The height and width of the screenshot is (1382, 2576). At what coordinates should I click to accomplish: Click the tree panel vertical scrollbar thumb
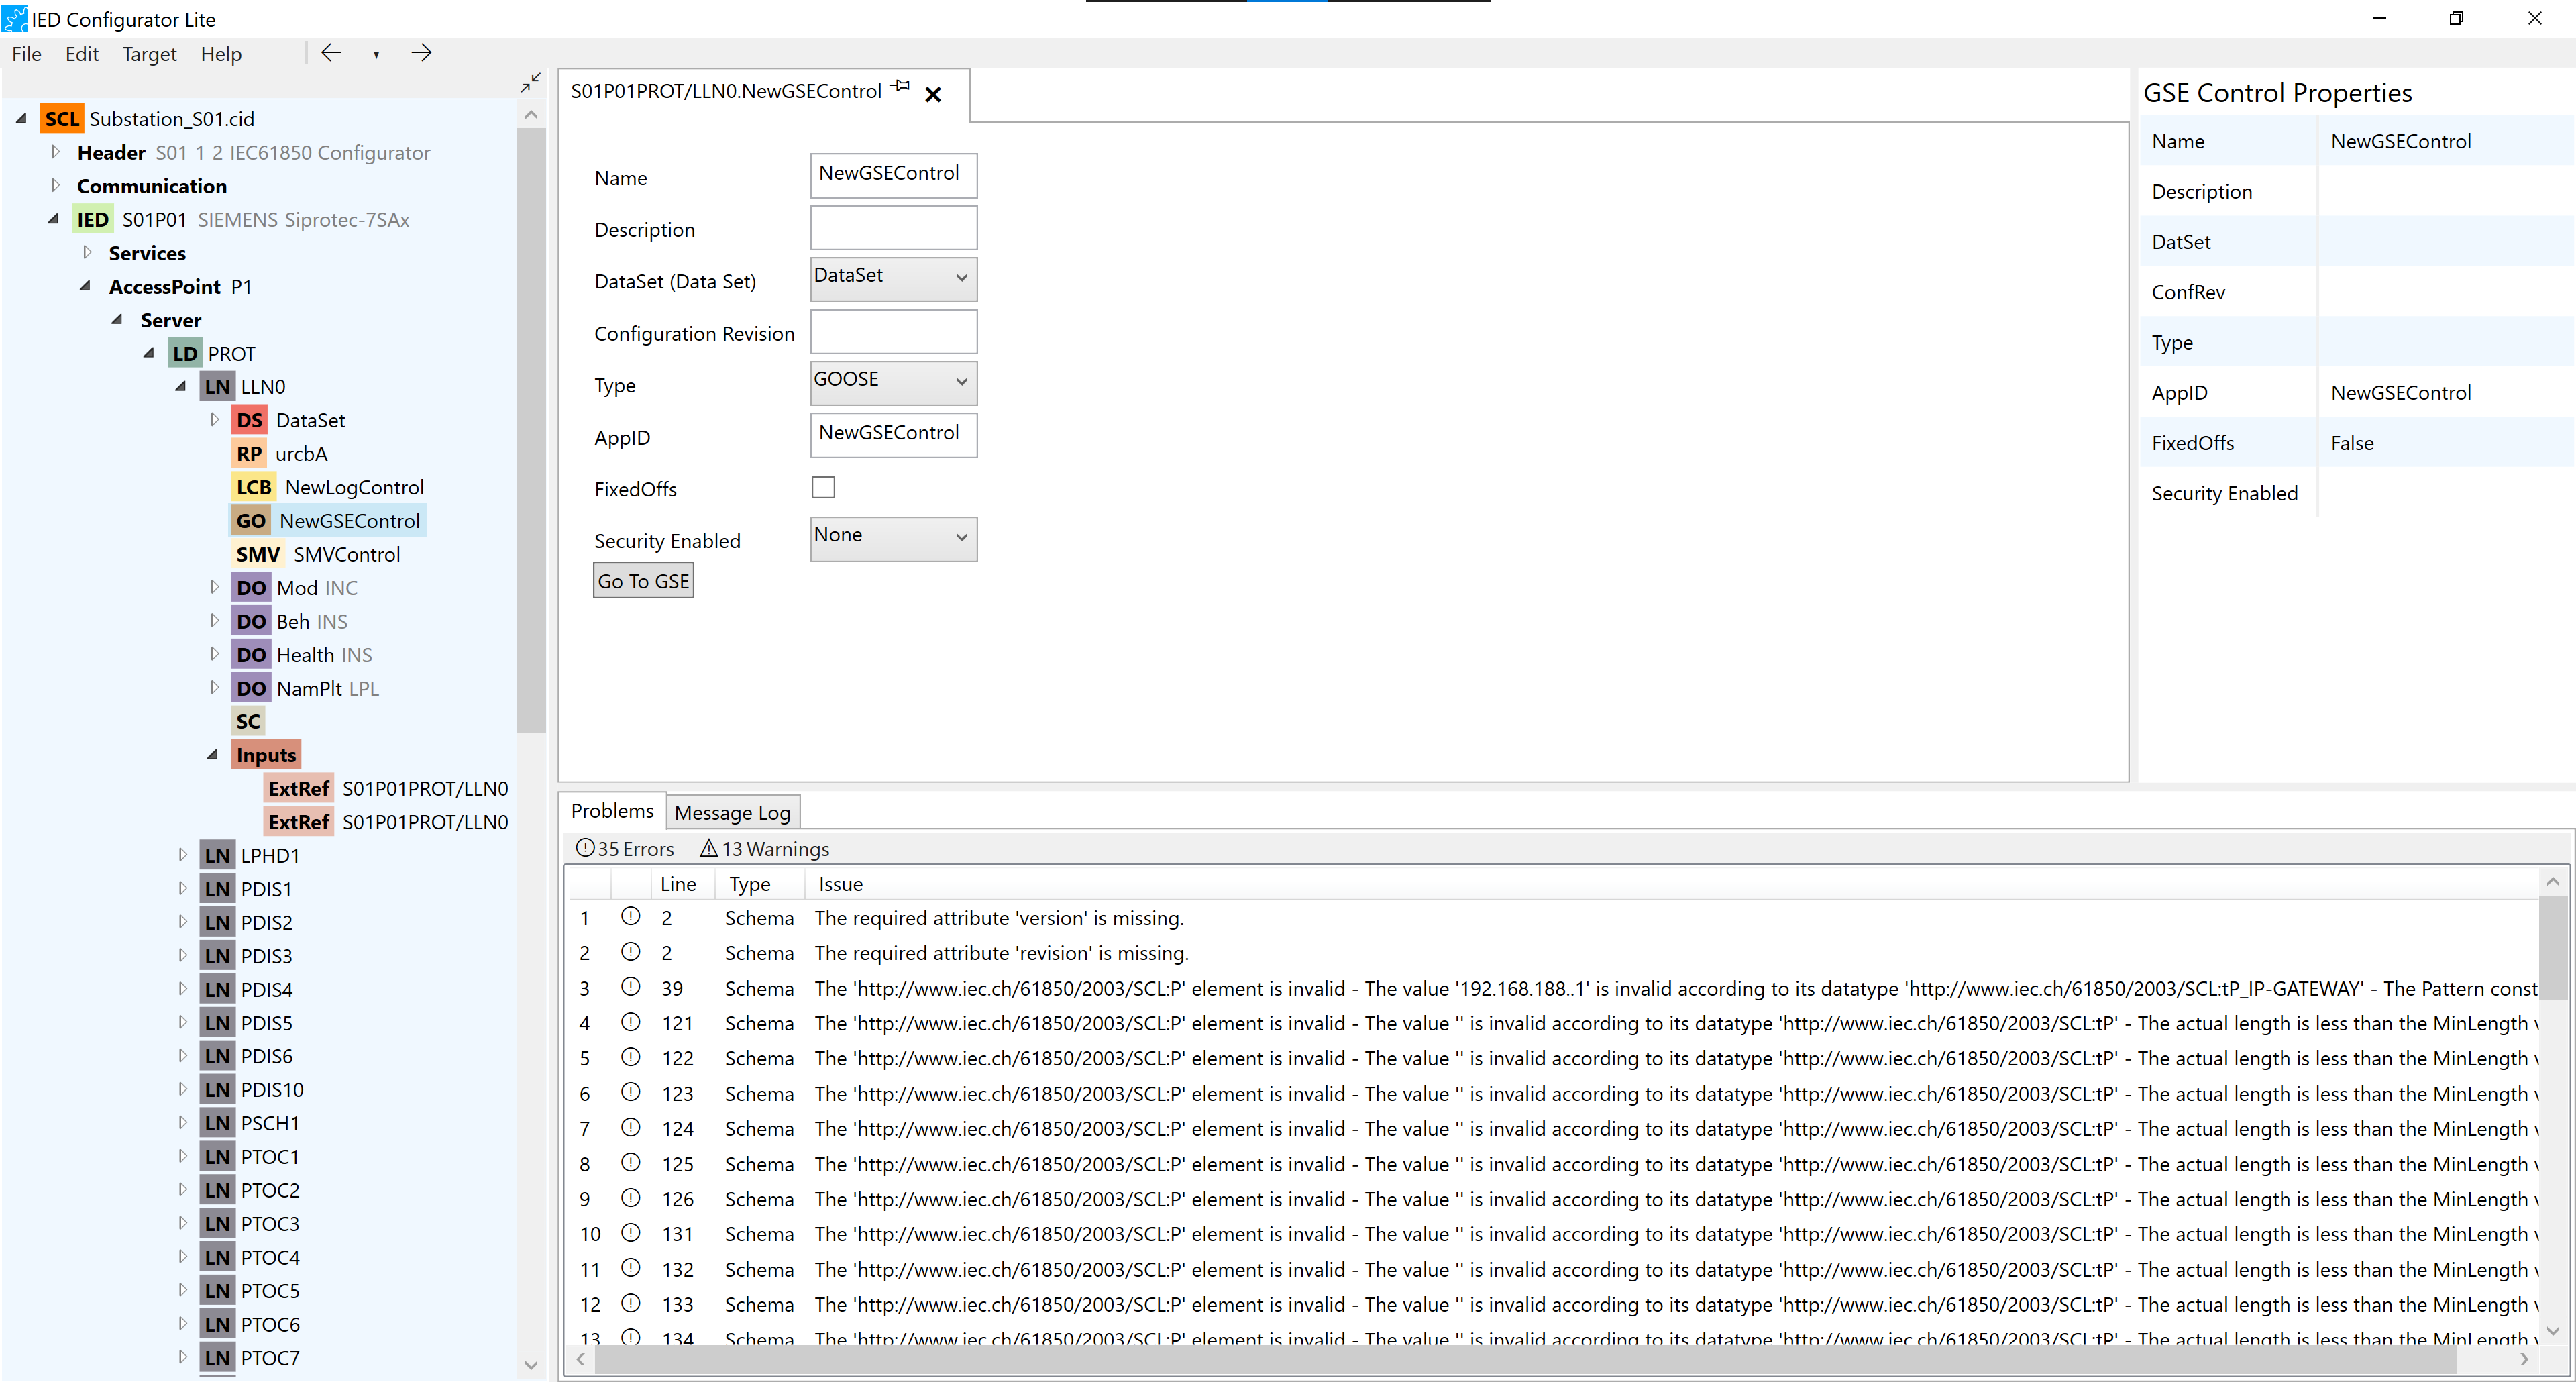click(x=531, y=430)
